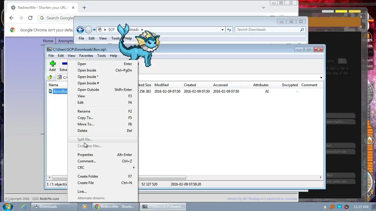The height and width of the screenshot is (211, 376).
Task: Choose Move To... in context menu
Action: [103, 124]
